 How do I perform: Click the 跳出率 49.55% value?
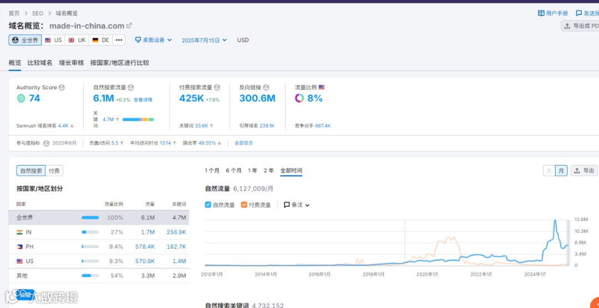[207, 143]
